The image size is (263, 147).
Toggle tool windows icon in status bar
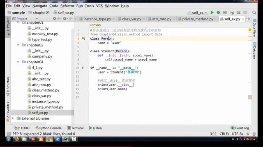tap(8, 134)
